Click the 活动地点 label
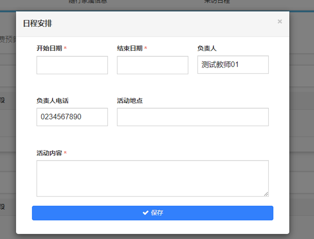Viewport: 314px width, 239px height. click(x=130, y=101)
